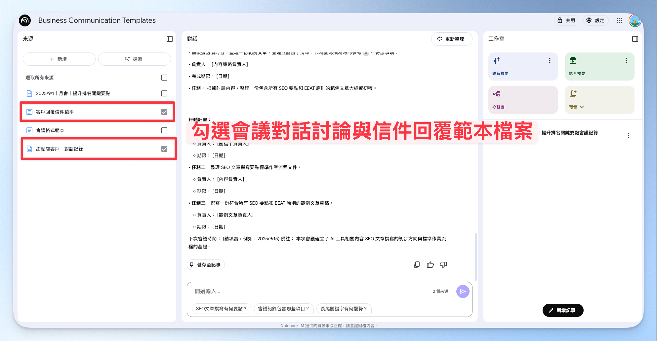The height and width of the screenshot is (341, 657).
Task: Click the 儲存至記事 button
Action: tap(206, 265)
